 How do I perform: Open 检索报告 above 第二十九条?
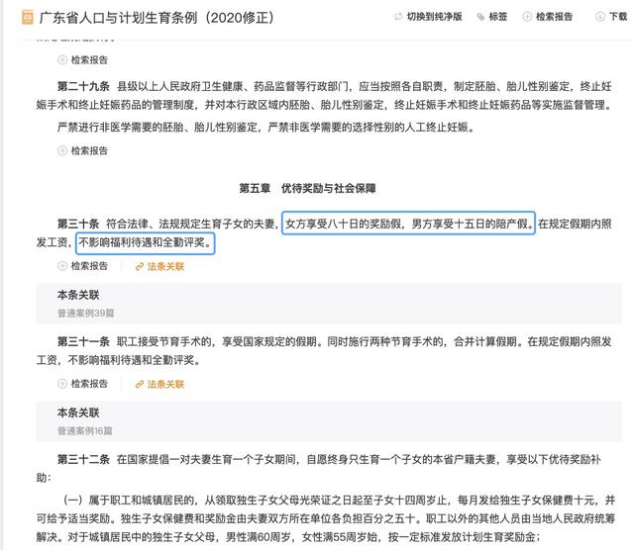89,60
